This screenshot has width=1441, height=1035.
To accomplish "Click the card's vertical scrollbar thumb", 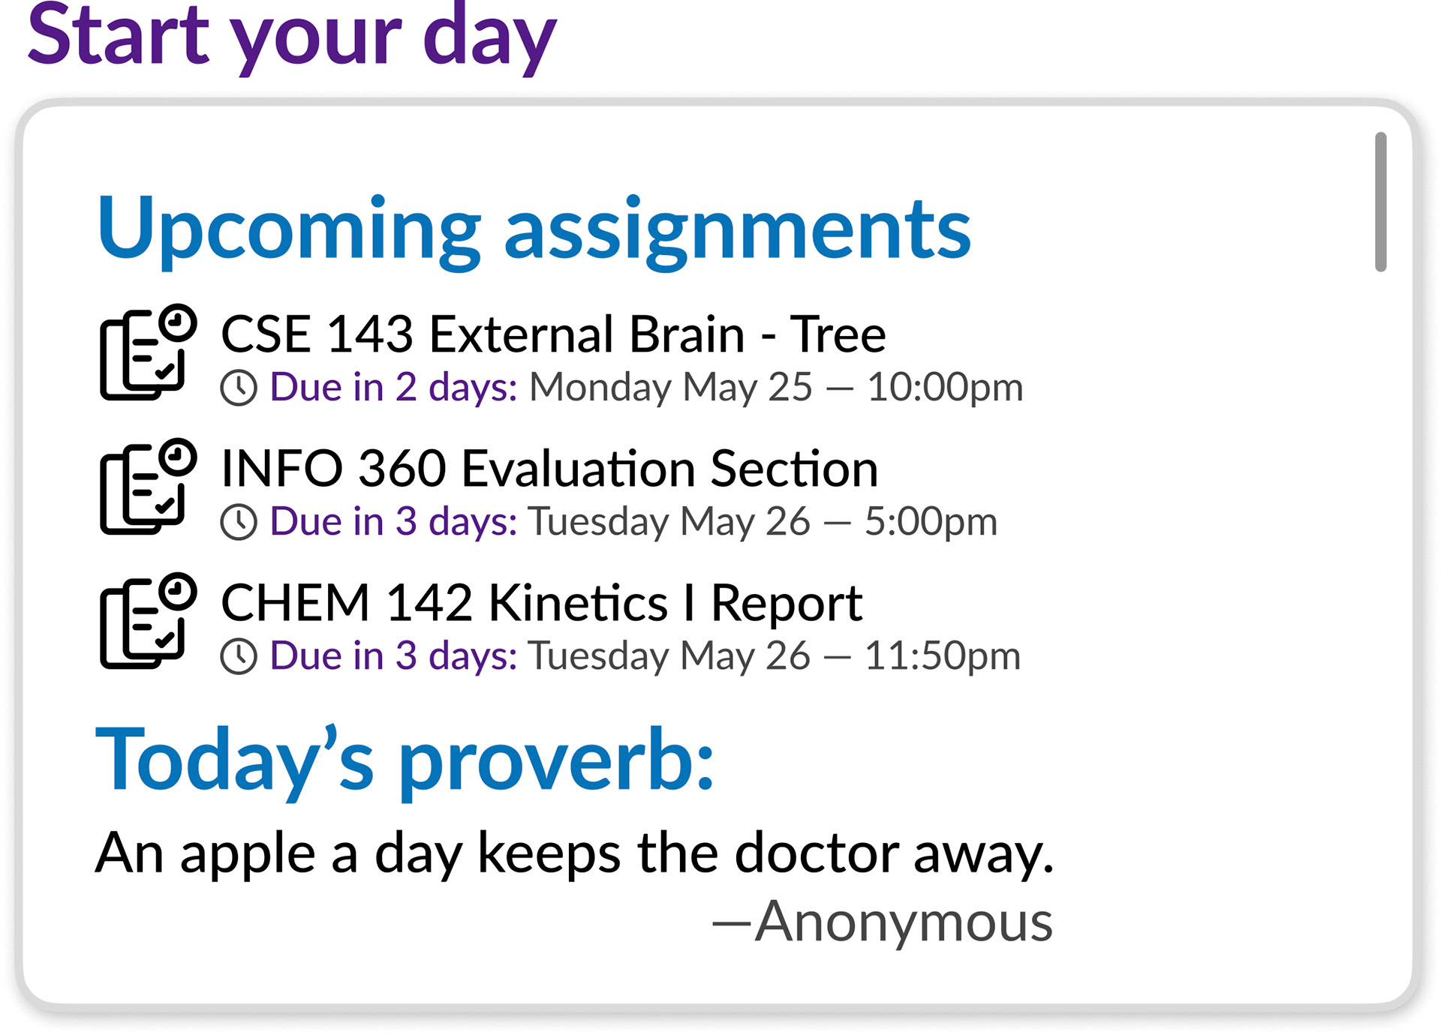I will coord(1380,202).
